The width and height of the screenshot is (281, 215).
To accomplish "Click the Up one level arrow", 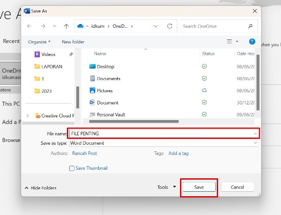I will coord(66,26).
